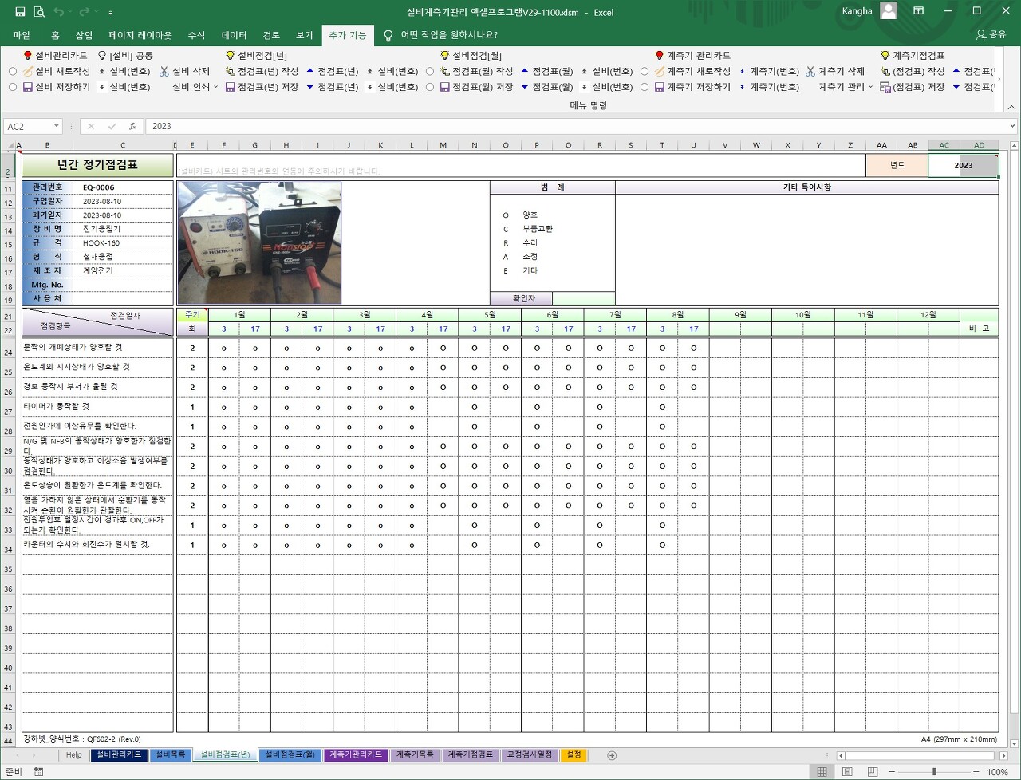Select the radio button beside 설비 저장하기

(13, 87)
